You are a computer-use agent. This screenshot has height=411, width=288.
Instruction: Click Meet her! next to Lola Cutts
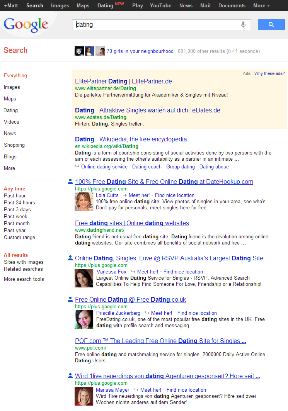coord(139,195)
